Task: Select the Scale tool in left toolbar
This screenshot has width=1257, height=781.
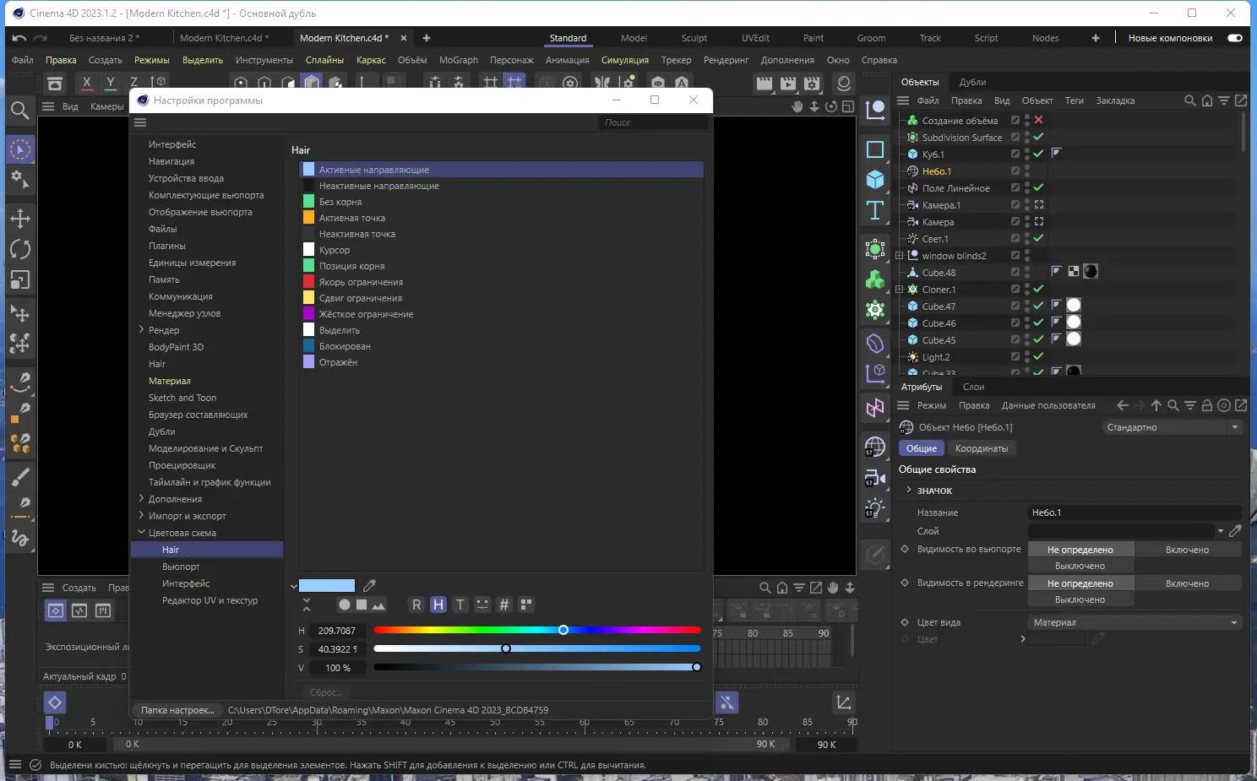Action: click(20, 279)
